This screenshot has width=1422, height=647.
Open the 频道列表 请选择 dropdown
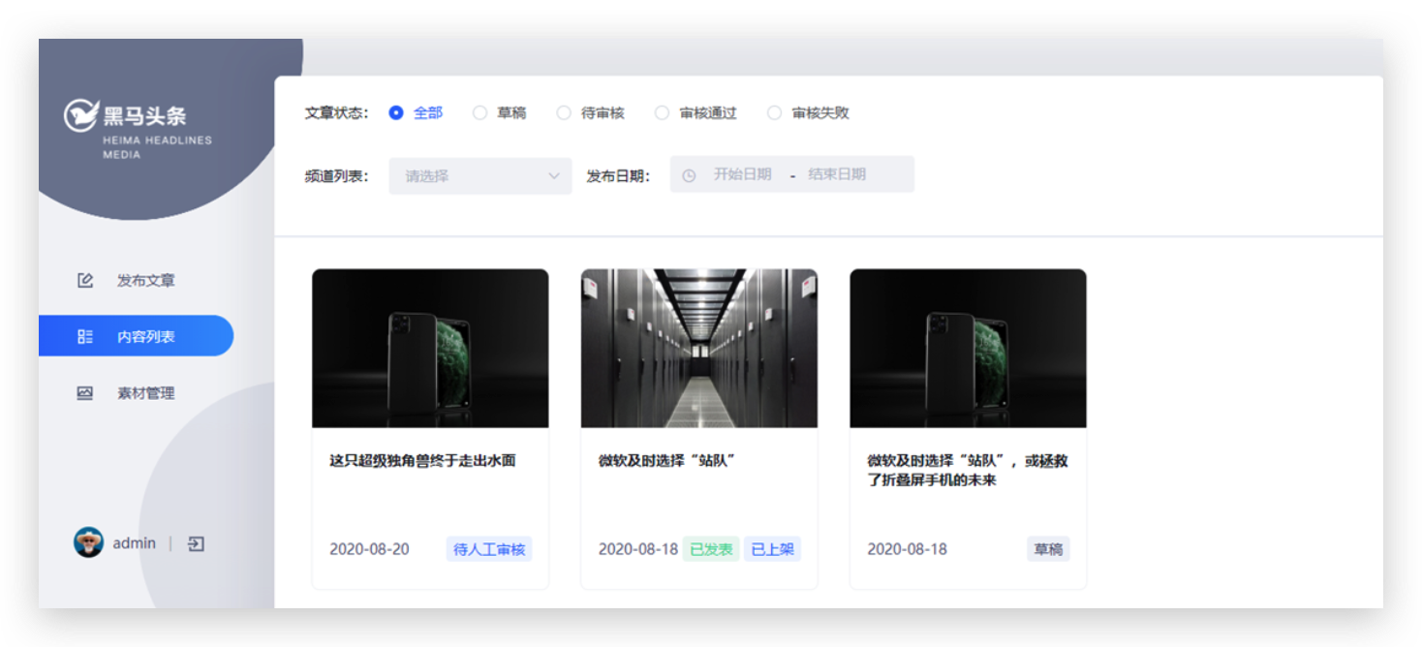(480, 176)
